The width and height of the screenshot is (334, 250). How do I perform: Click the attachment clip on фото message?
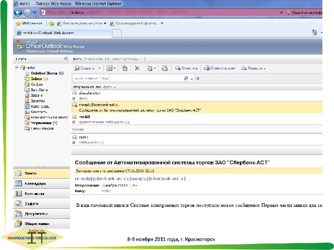[x=74, y=98]
